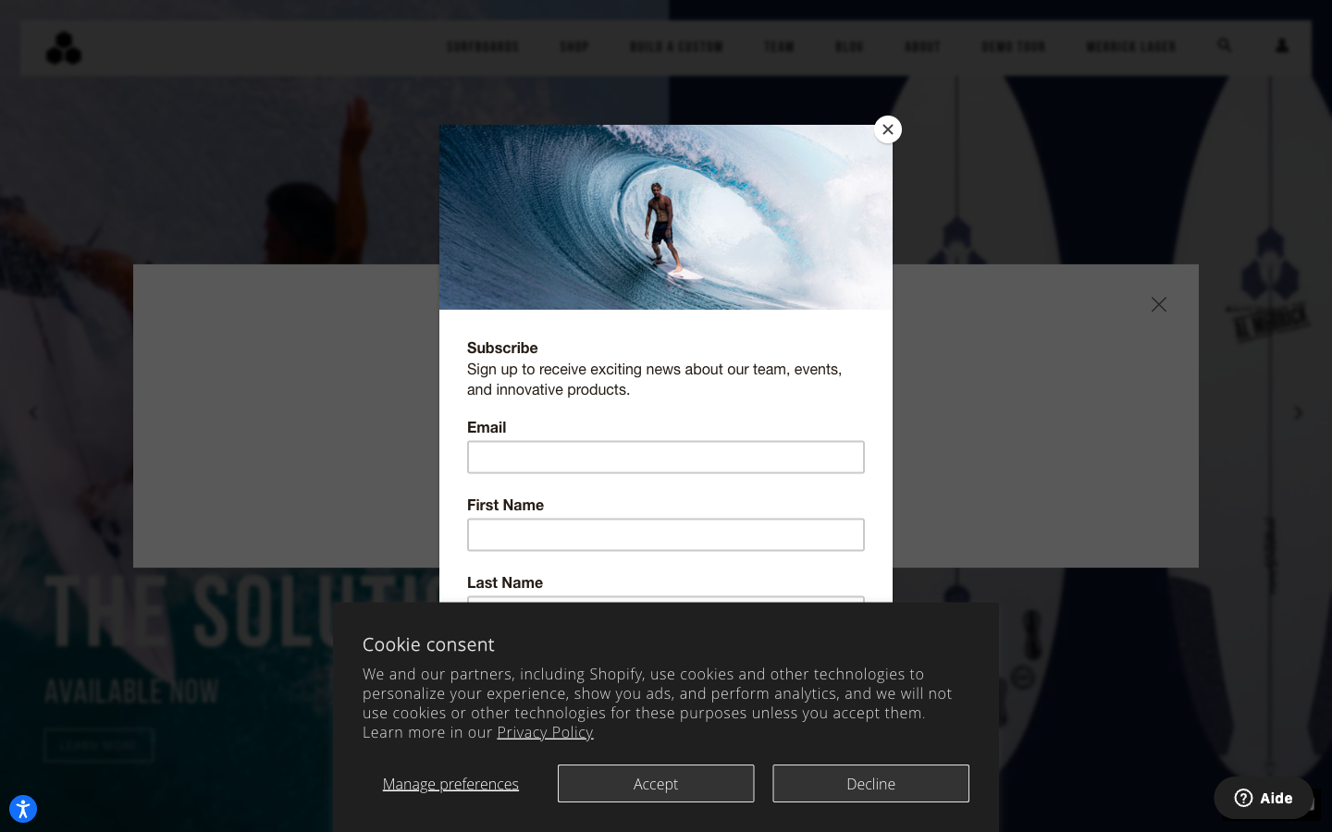Screen dimensions: 1332x832
Task: Click Learn More button on hero banner
Action: (98, 745)
